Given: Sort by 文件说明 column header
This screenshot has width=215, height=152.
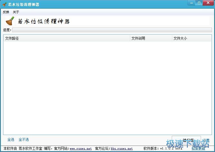Looking at the screenshot, I should coord(151,38).
